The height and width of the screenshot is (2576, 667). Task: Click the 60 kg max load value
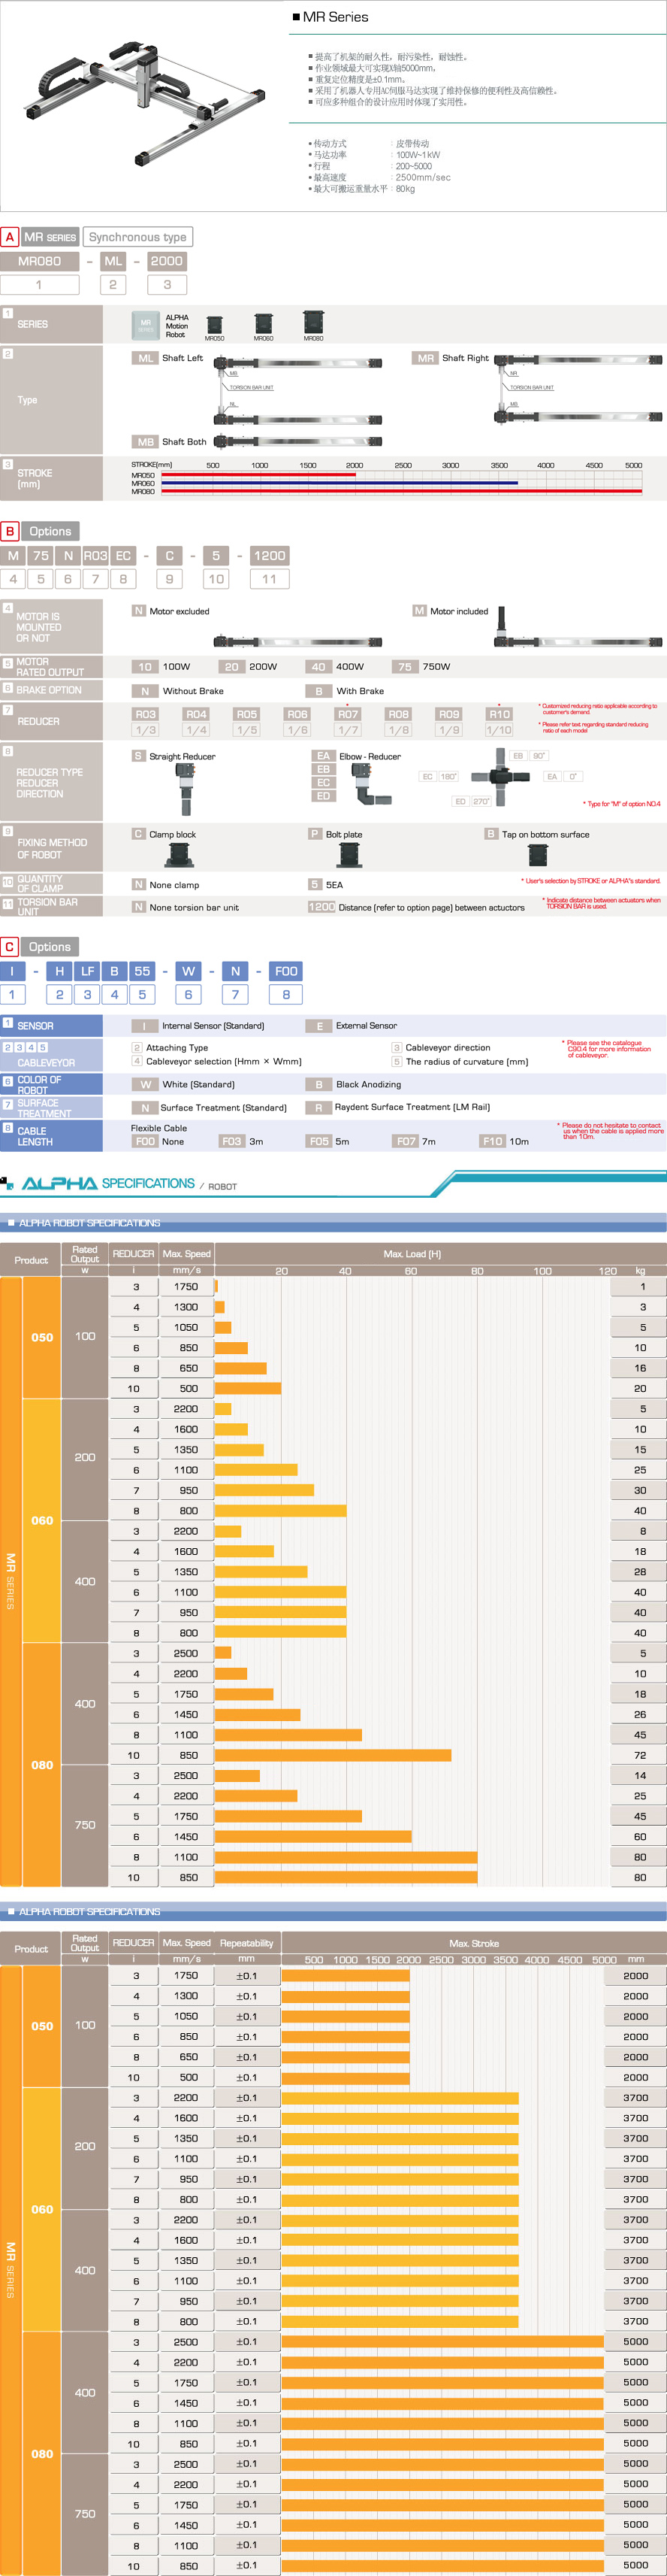(x=639, y=1836)
